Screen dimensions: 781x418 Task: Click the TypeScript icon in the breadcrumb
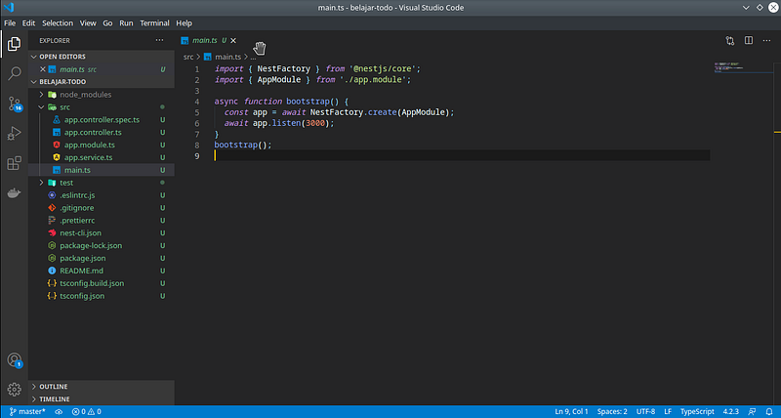[208, 57]
